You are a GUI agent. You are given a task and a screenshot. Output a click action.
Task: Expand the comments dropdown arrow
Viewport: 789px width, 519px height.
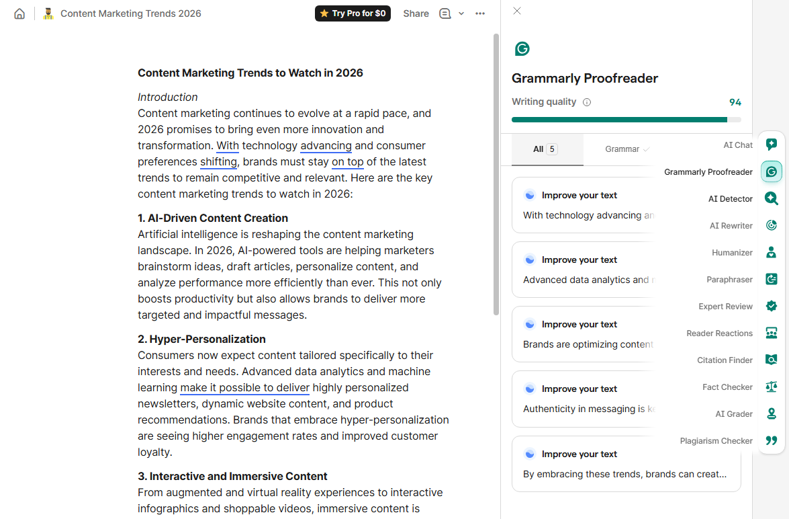[461, 13]
